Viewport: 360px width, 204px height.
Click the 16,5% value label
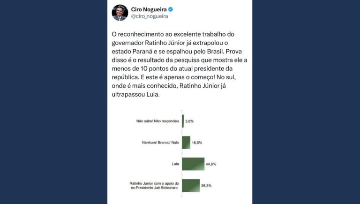197,143
